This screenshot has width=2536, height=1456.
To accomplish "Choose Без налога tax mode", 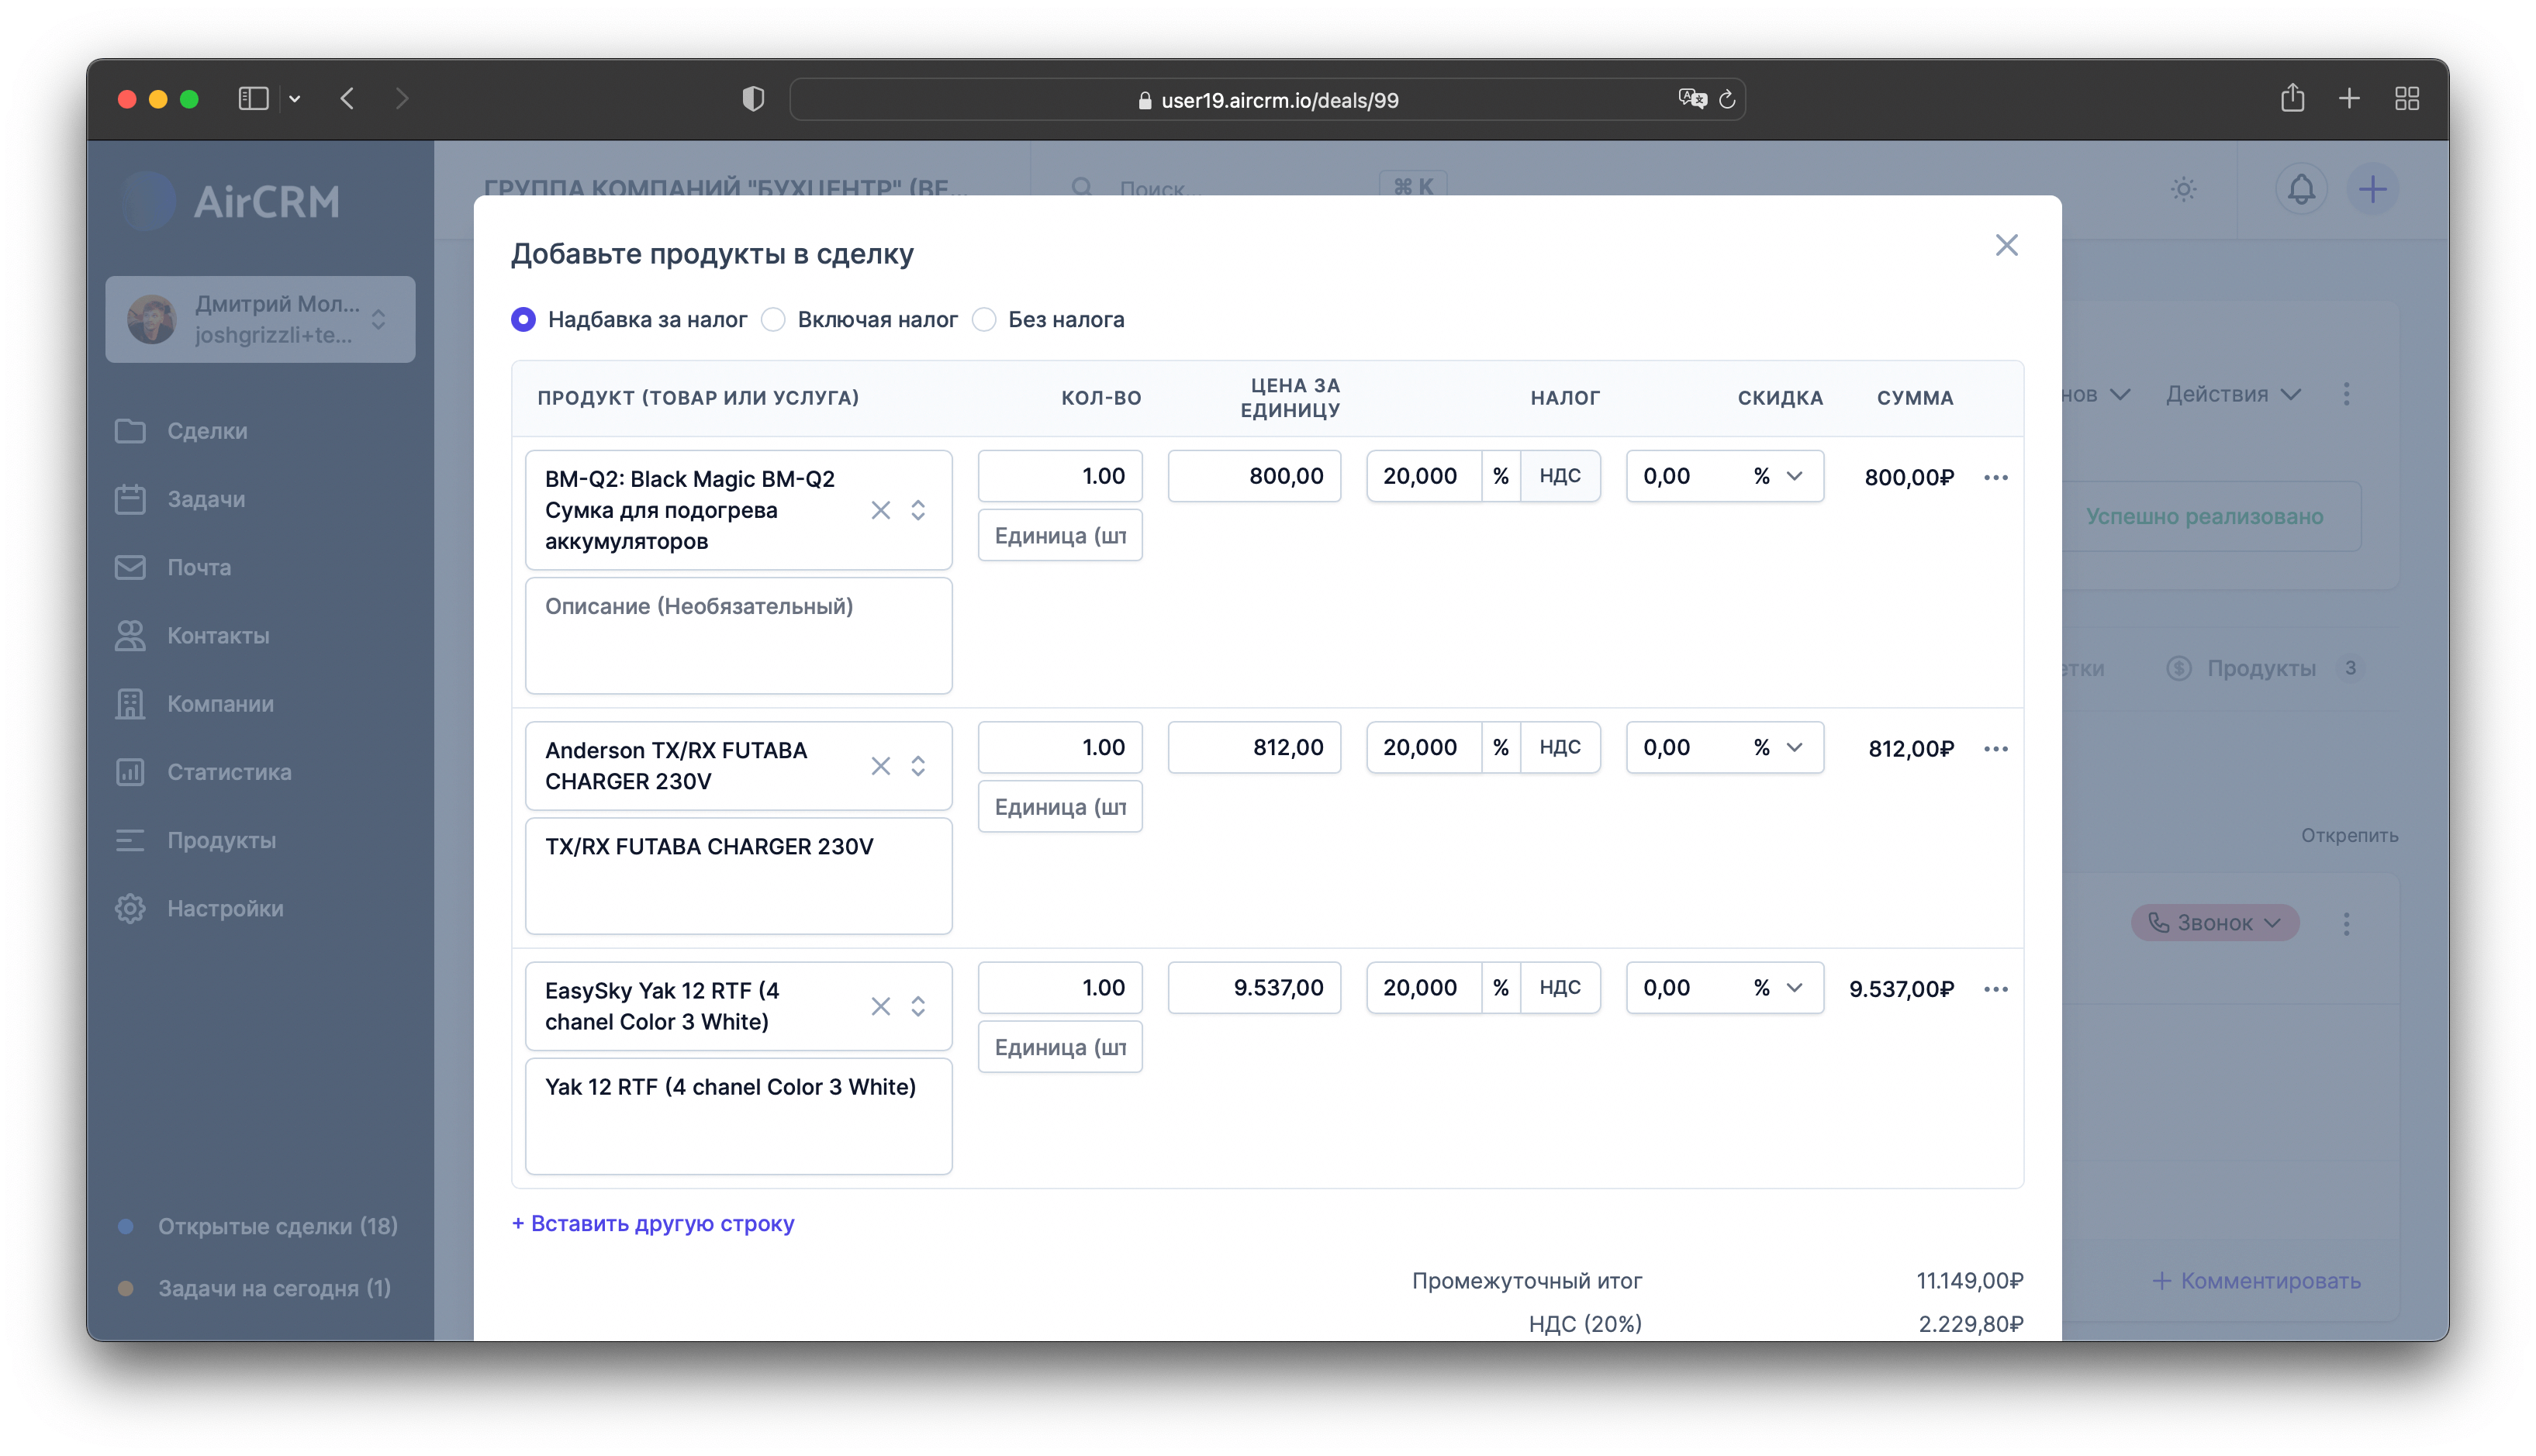I will [985, 319].
